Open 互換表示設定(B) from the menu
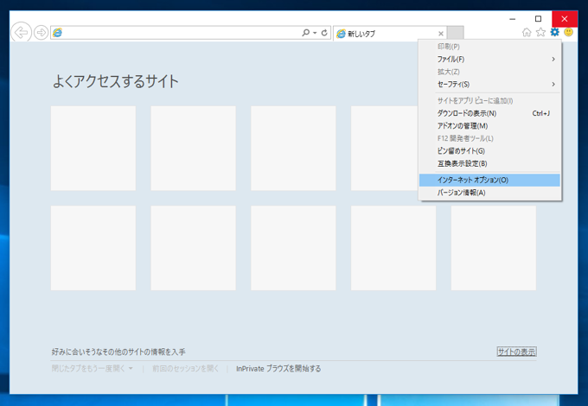Screen dimensions: 588x406 489,163
